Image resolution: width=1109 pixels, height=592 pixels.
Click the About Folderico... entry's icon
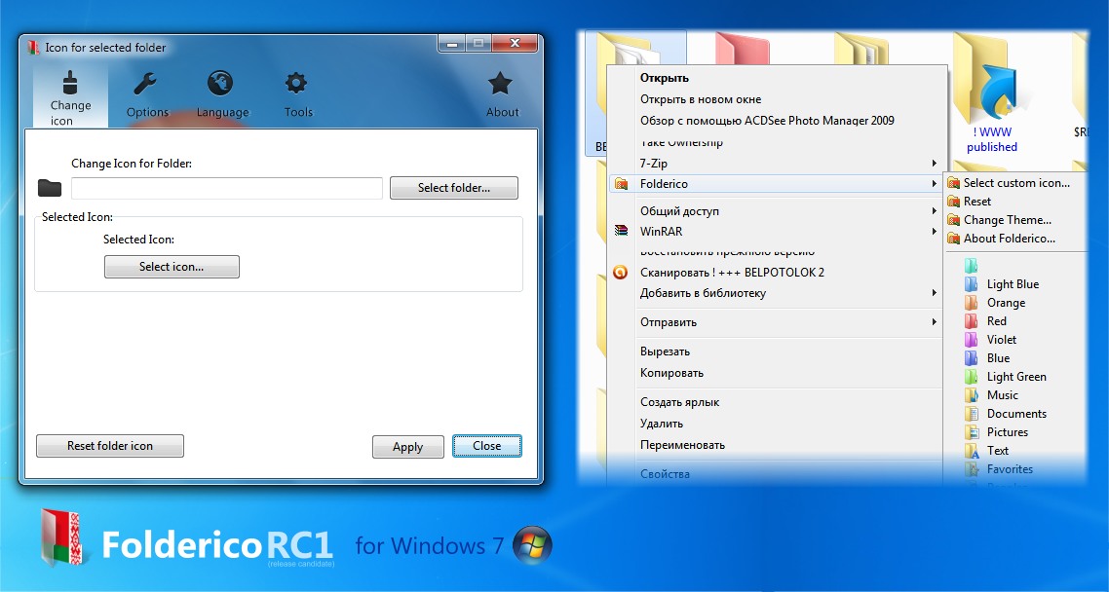coord(953,239)
